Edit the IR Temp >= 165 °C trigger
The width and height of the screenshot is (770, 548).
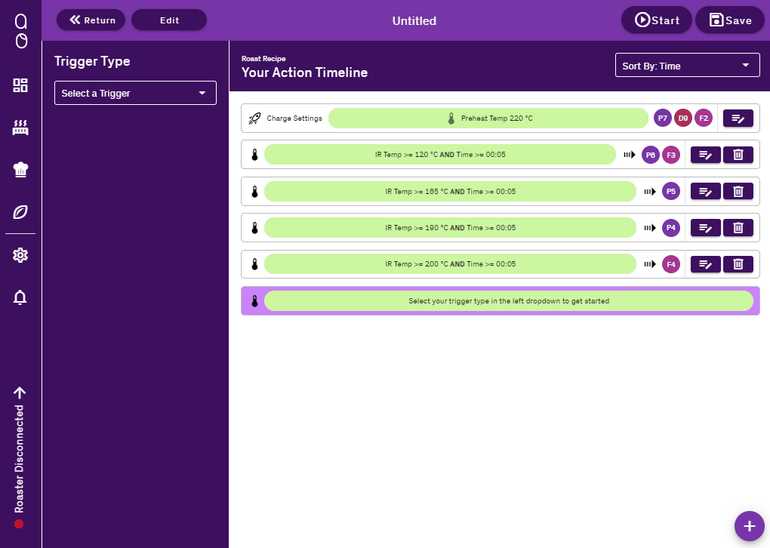pos(705,192)
